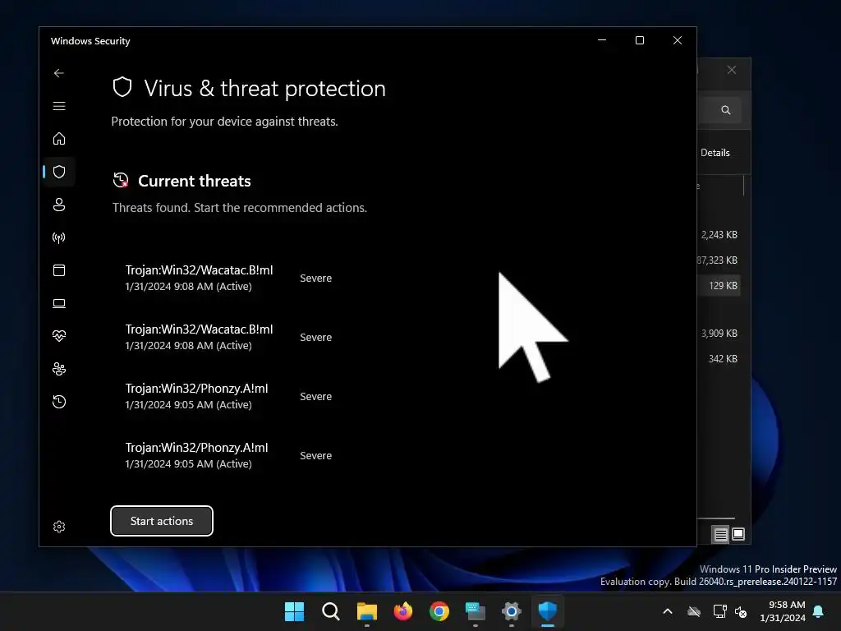Click the Current threats history icon
The width and height of the screenshot is (841, 631).
tap(121, 180)
